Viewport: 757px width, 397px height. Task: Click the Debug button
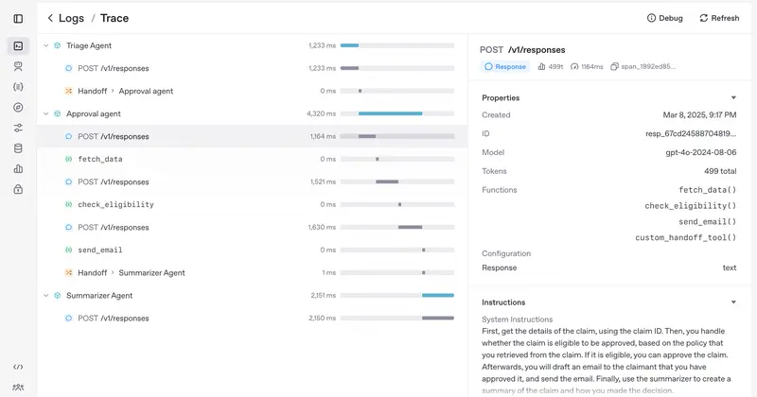(x=665, y=18)
